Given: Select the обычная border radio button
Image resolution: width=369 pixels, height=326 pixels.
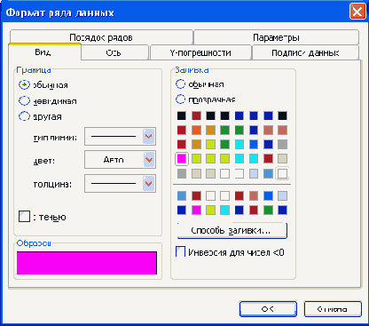Looking at the screenshot, I should 24,85.
